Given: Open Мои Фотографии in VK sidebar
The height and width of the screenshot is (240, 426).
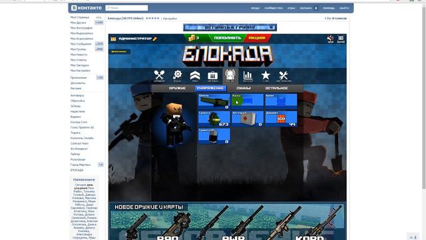Looking at the screenshot, I should click(x=81, y=28).
